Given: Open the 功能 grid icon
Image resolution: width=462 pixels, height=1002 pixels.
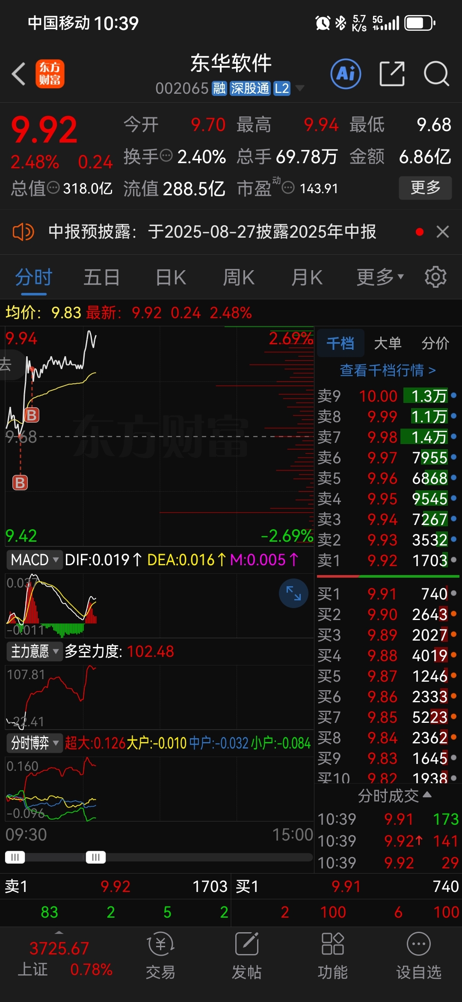Looking at the screenshot, I should (333, 944).
